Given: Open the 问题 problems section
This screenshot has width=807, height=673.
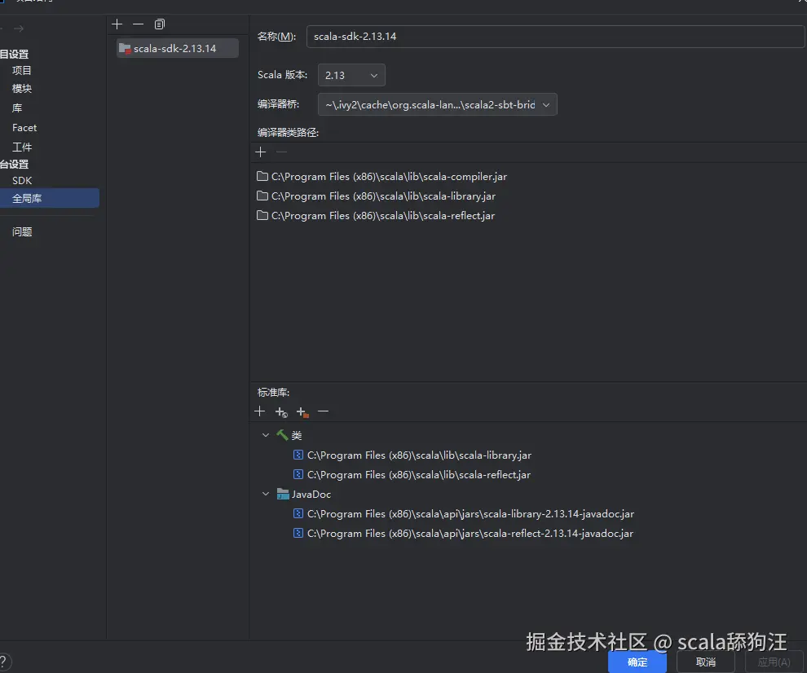Looking at the screenshot, I should coord(21,231).
